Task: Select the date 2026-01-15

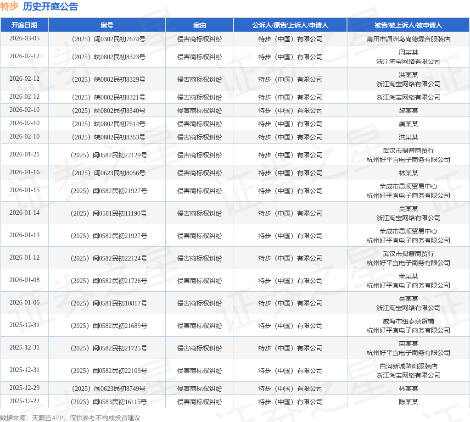Action: point(24,190)
